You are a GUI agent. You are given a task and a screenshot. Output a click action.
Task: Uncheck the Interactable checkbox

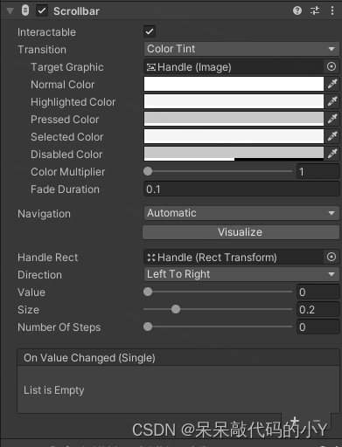[x=150, y=31]
